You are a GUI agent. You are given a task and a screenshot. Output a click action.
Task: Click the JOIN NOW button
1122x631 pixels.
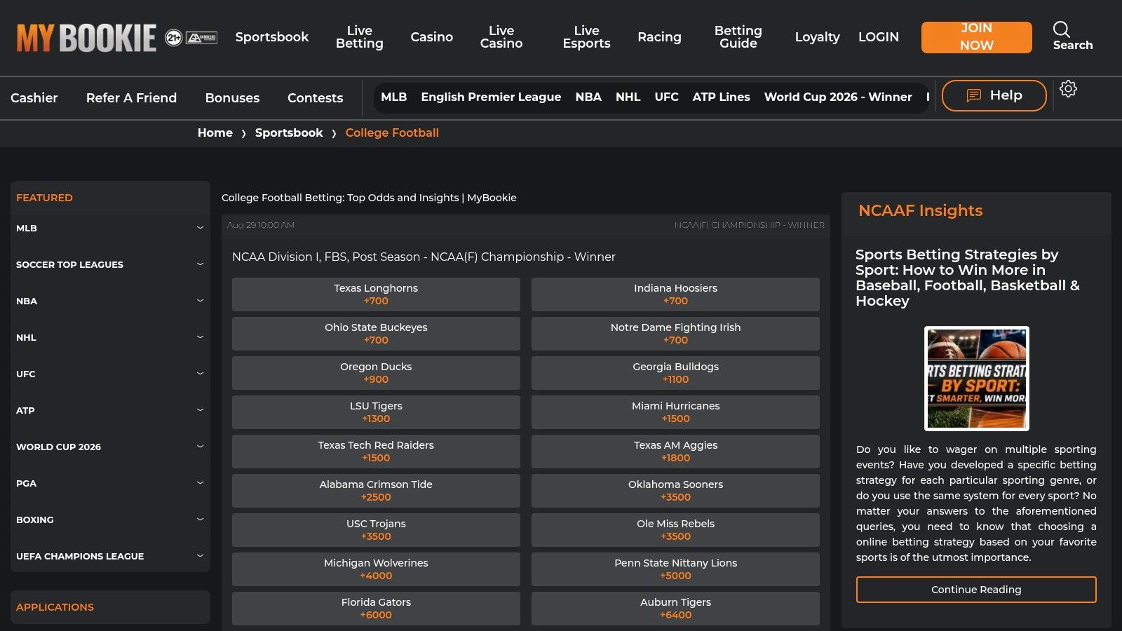977,37
